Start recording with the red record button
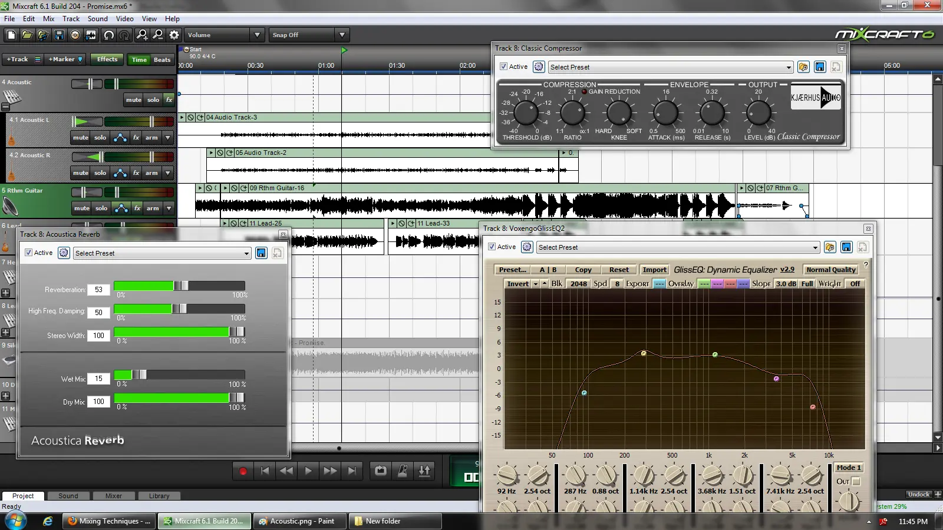The height and width of the screenshot is (530, 943). click(x=243, y=471)
